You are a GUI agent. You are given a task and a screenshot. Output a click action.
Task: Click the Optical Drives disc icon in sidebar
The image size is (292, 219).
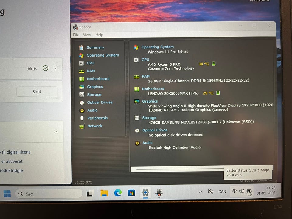click(82, 103)
